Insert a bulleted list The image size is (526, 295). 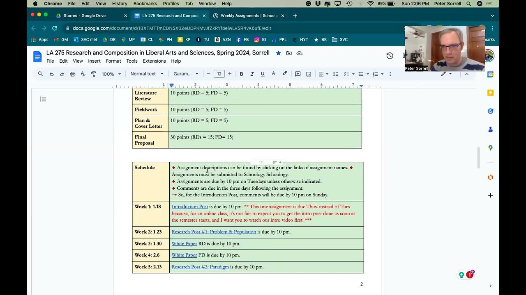pos(361,74)
